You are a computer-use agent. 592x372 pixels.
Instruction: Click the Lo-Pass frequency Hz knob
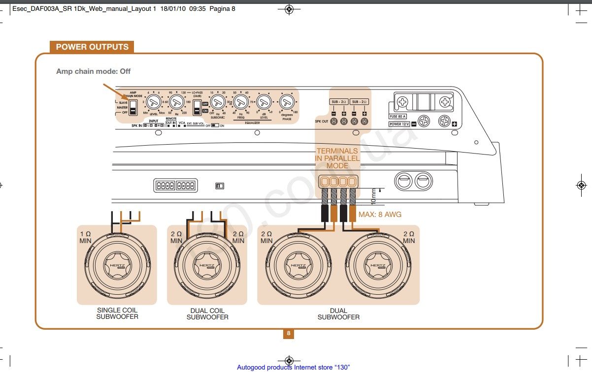tap(176, 102)
